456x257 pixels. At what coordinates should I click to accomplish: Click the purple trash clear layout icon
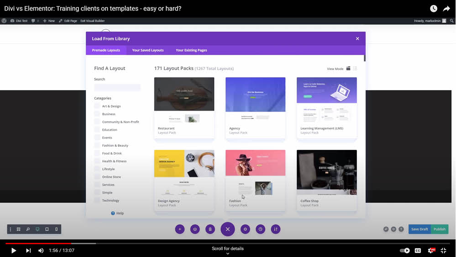pos(210,229)
